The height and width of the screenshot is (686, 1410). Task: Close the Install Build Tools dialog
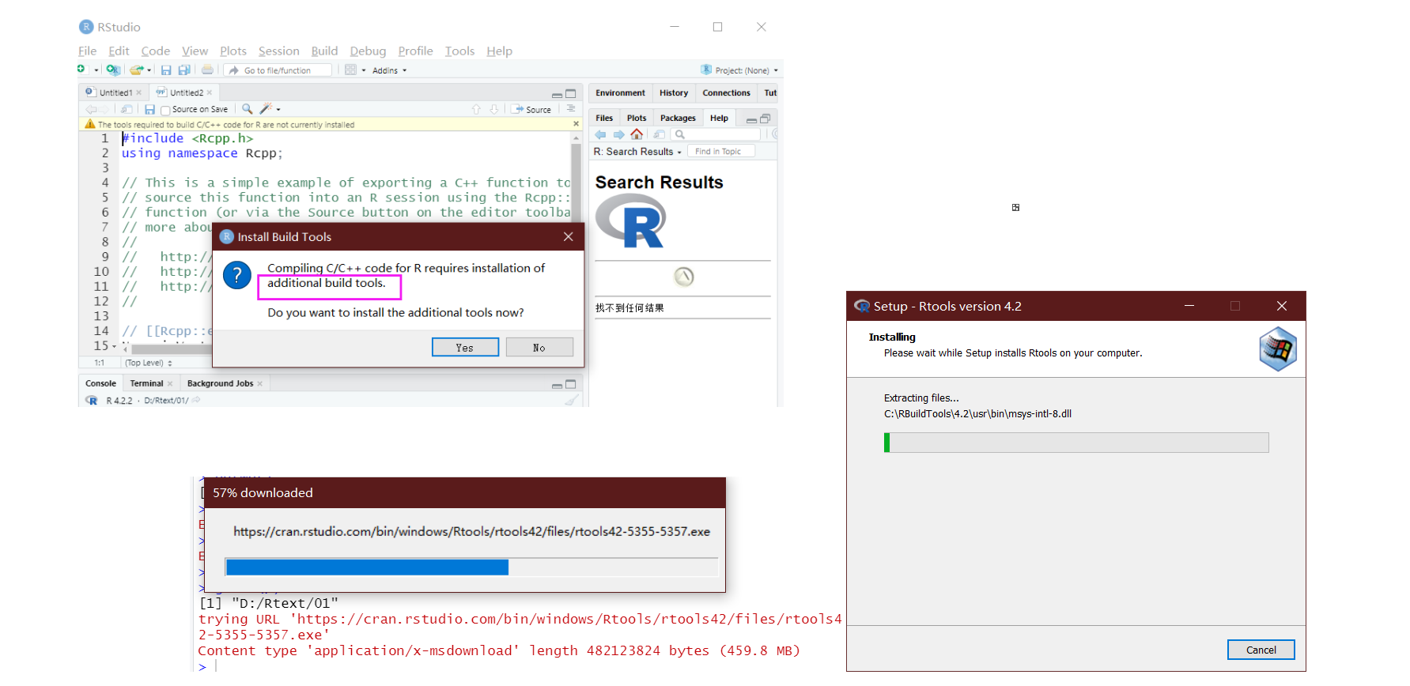568,236
